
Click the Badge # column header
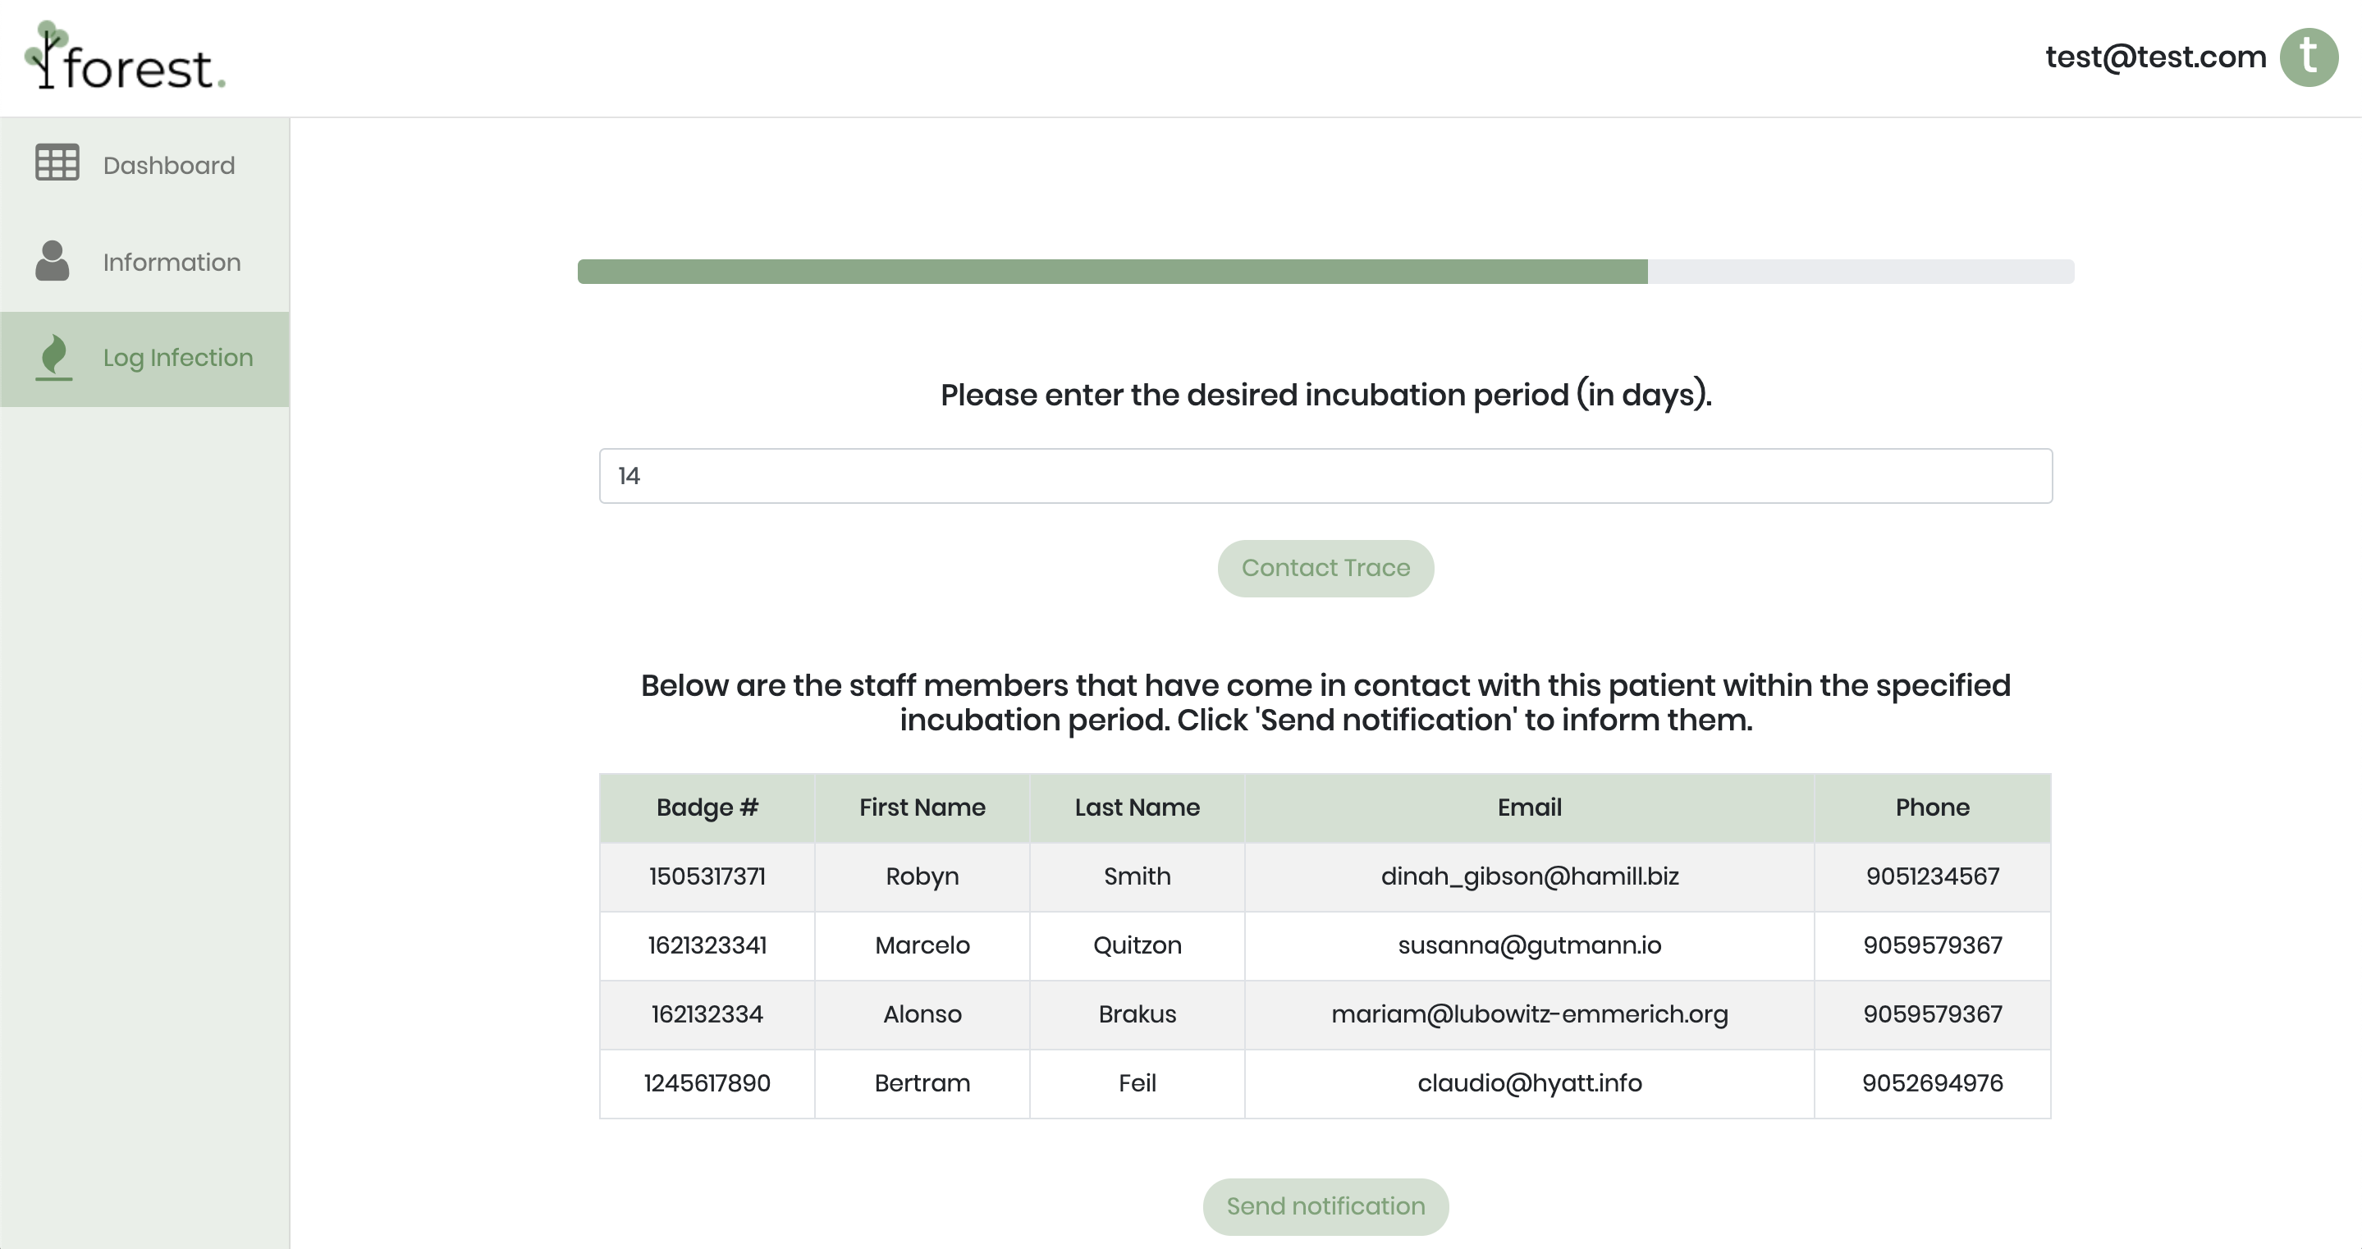click(707, 808)
